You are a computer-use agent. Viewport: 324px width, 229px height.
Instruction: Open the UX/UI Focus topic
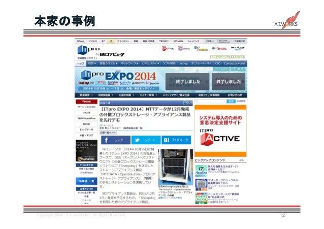[86, 113]
